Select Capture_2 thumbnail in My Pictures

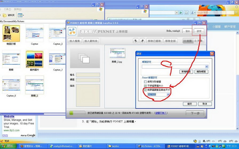click(57, 33)
